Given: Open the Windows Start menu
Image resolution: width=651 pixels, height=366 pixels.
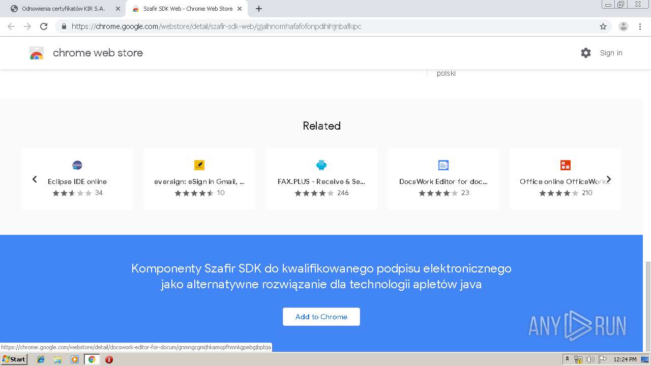Looking at the screenshot, I should [14, 359].
